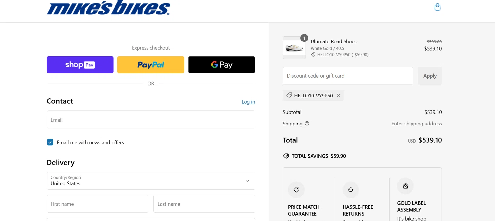
Task: Check out with Shop Pay
Action: [x=80, y=65]
